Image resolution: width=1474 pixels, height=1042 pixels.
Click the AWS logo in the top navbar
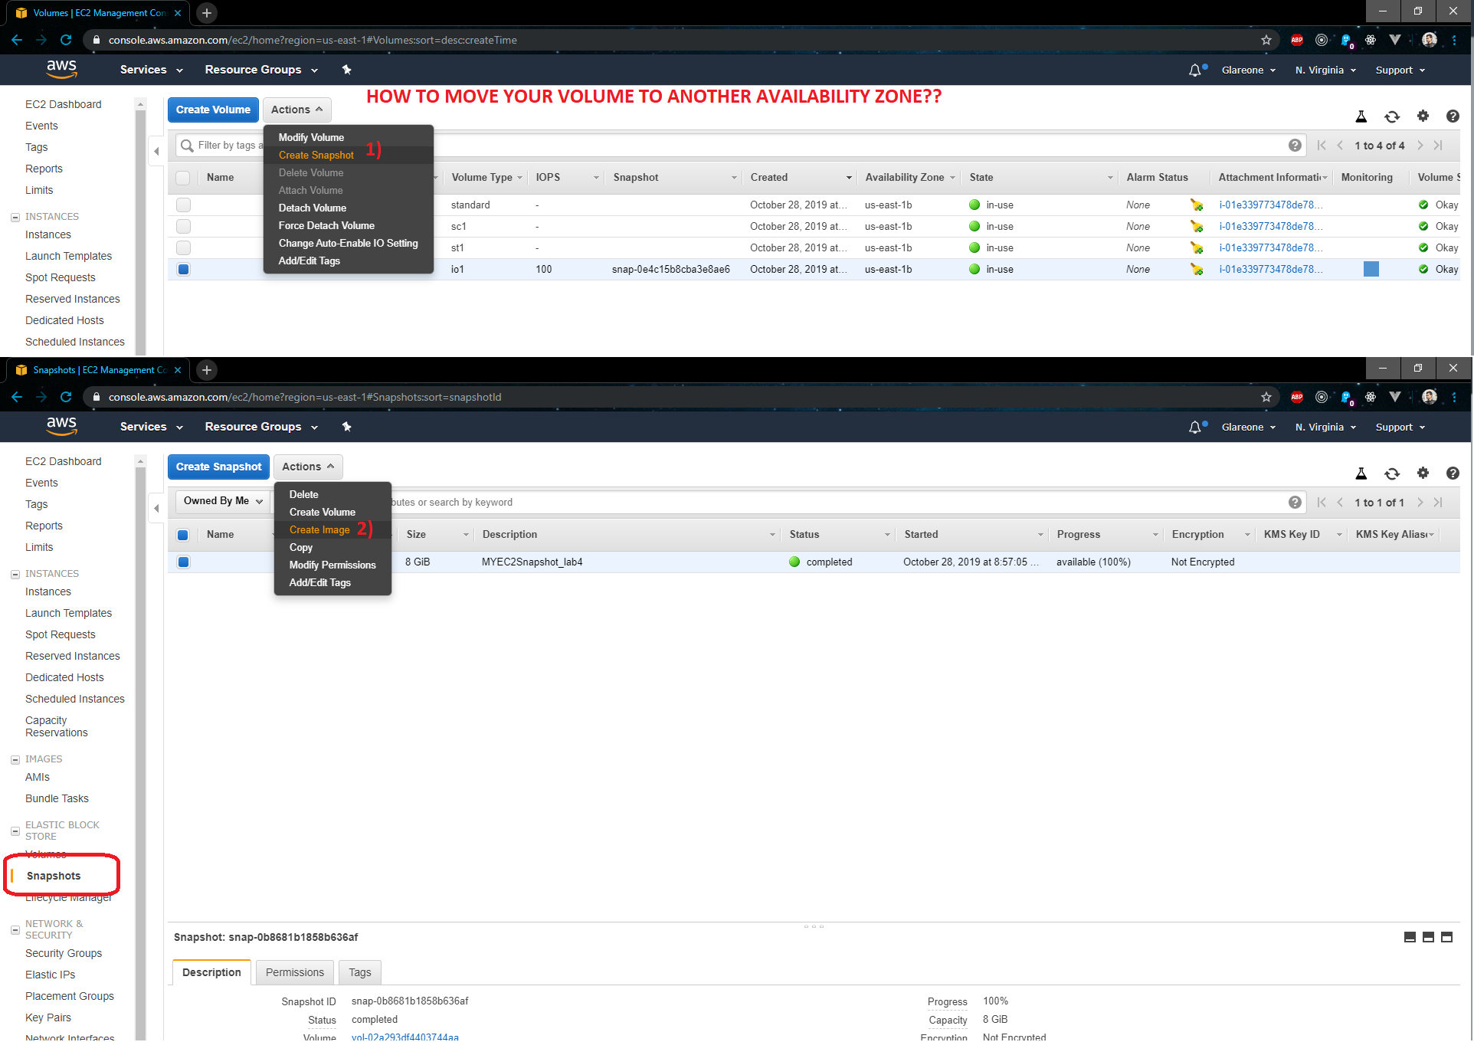(61, 69)
